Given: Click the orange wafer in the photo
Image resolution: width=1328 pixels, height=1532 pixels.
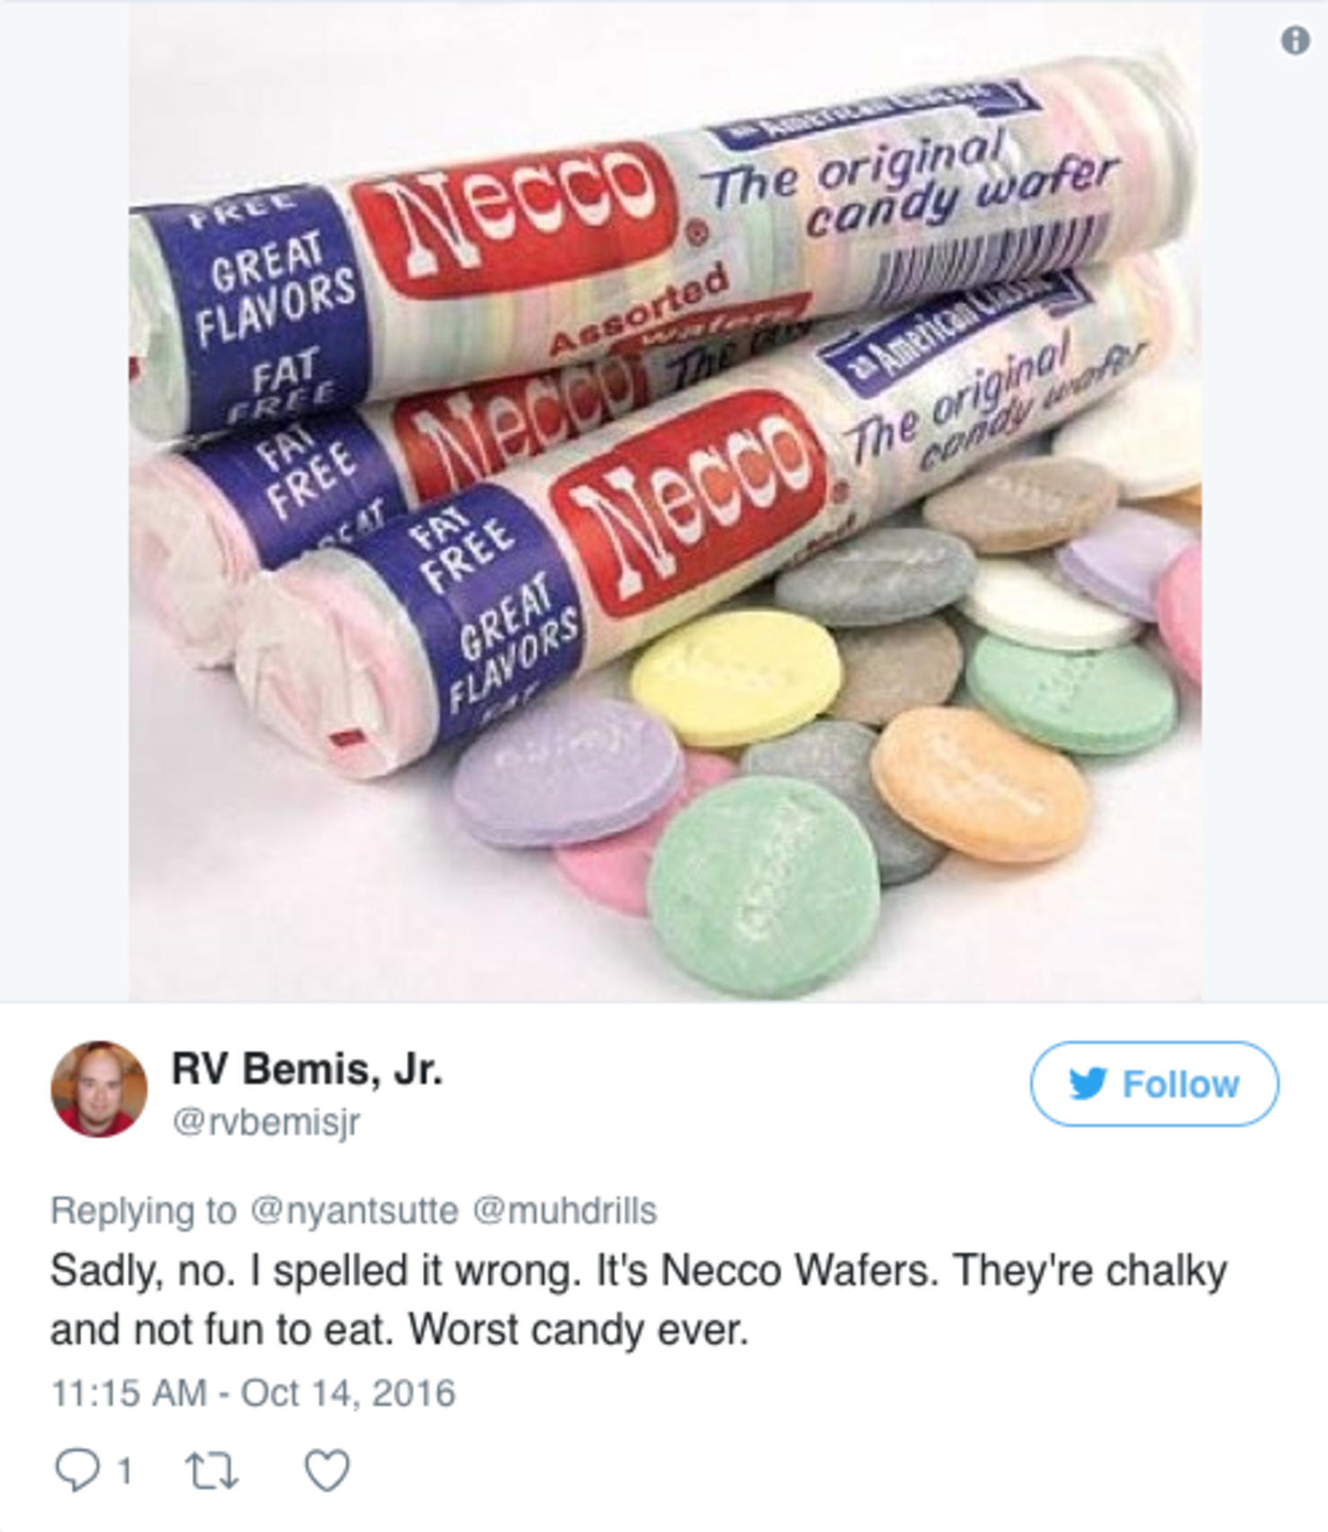Looking at the screenshot, I should pyautogui.click(x=980, y=784).
